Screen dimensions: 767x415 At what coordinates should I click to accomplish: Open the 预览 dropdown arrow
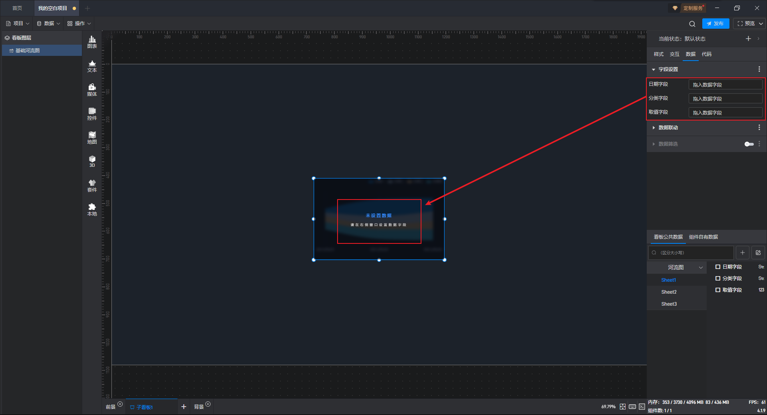(x=761, y=24)
